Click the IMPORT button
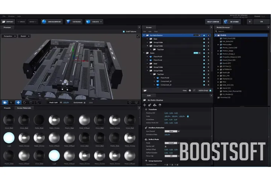The image size is (271, 181). [8, 22]
